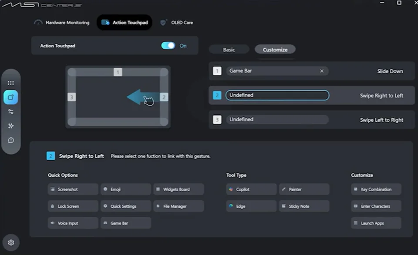
Task: Open Key Combination customization
Action: pos(376,189)
